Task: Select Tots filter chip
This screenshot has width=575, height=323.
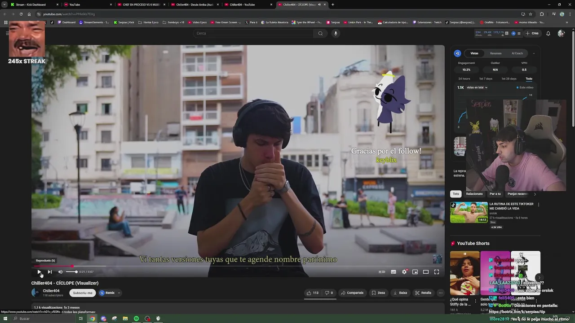Action: tap(456, 194)
